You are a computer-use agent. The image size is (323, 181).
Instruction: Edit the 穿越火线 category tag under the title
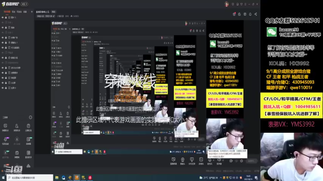click(46, 16)
